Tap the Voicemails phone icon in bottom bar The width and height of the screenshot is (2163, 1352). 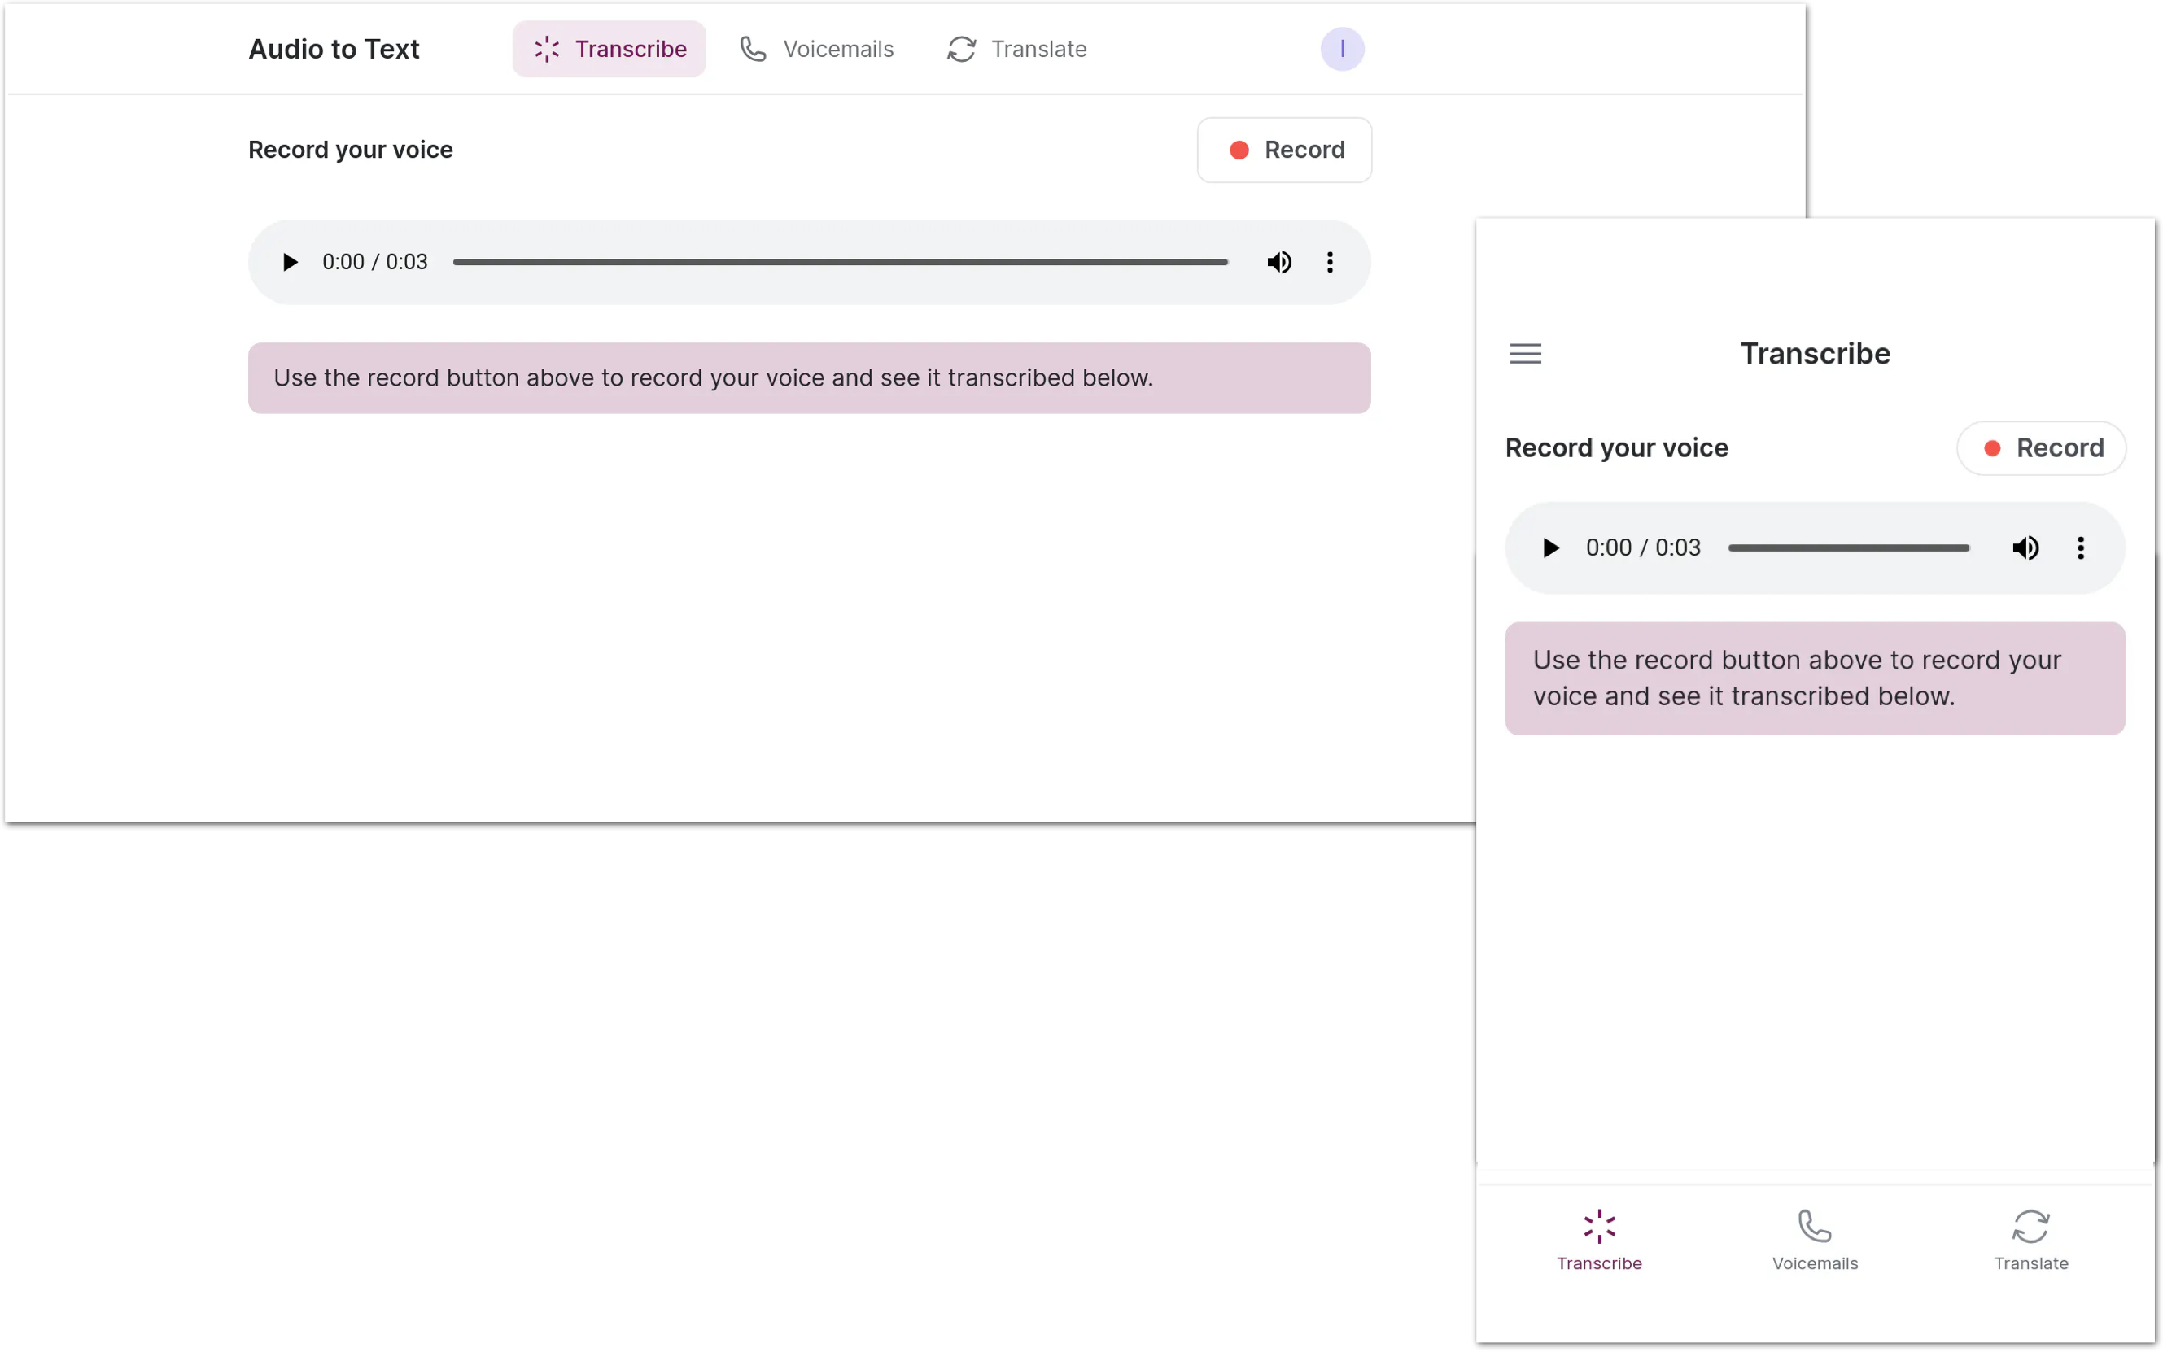tap(1813, 1227)
